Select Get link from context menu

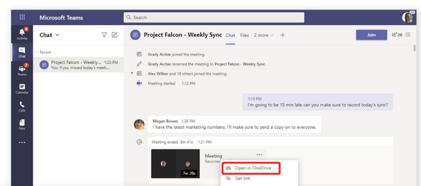[243, 179]
